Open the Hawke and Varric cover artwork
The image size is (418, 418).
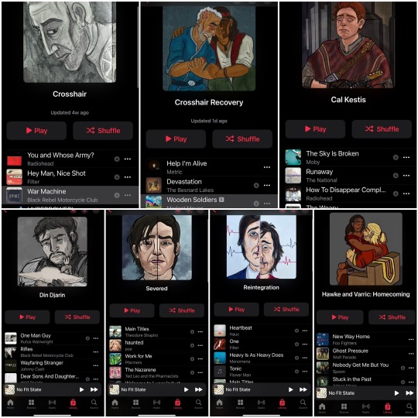365,249
